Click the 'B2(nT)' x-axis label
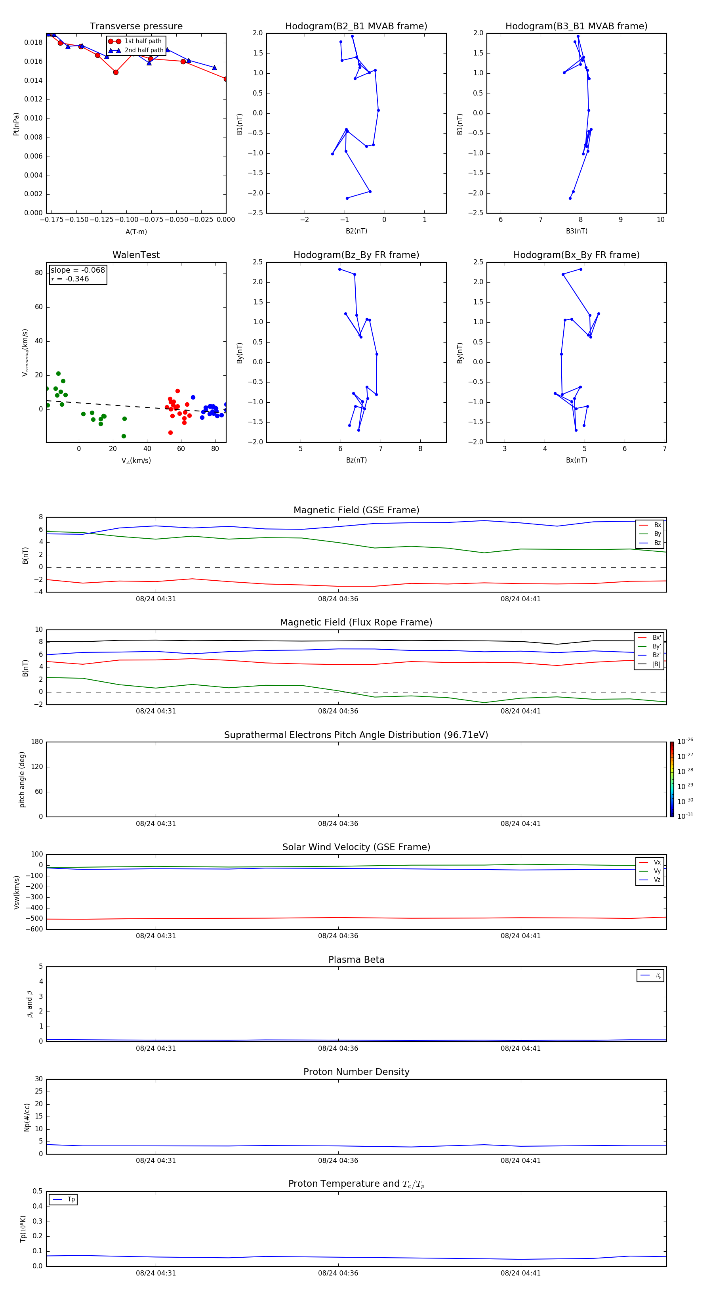713x1308 pixels. [356, 231]
